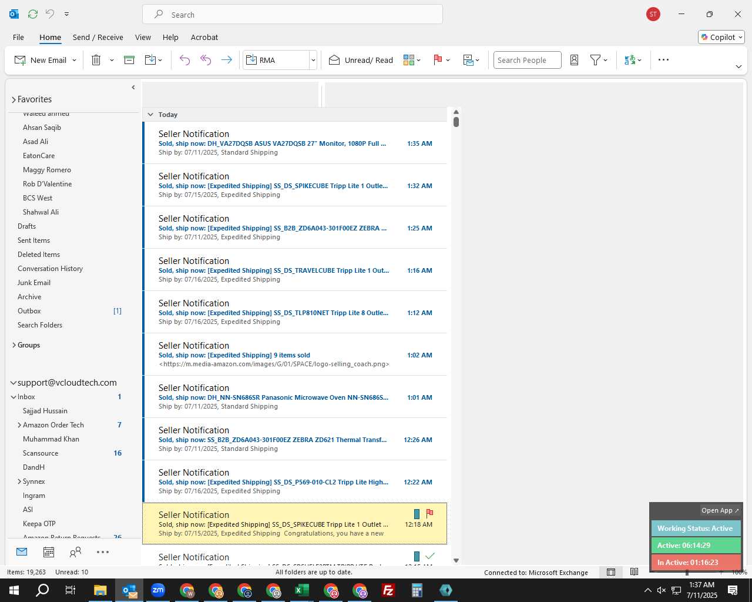Switch to Normal view status bar icon
Image resolution: width=752 pixels, height=602 pixels.
click(611, 572)
